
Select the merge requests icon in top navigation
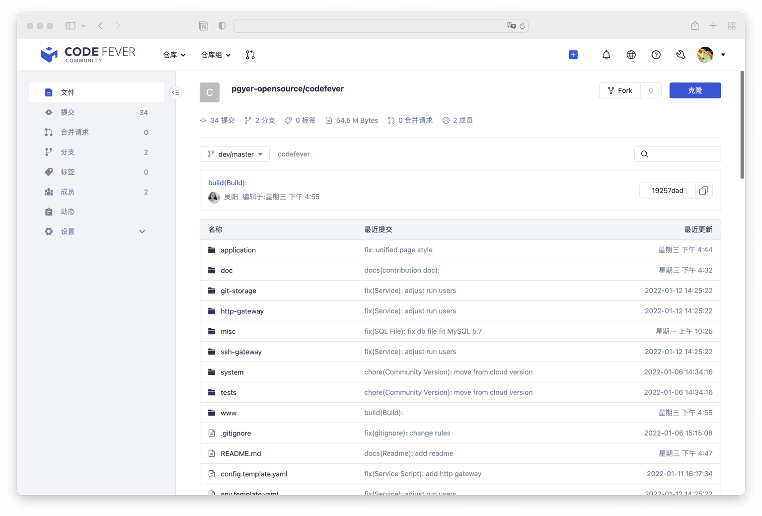coord(250,55)
